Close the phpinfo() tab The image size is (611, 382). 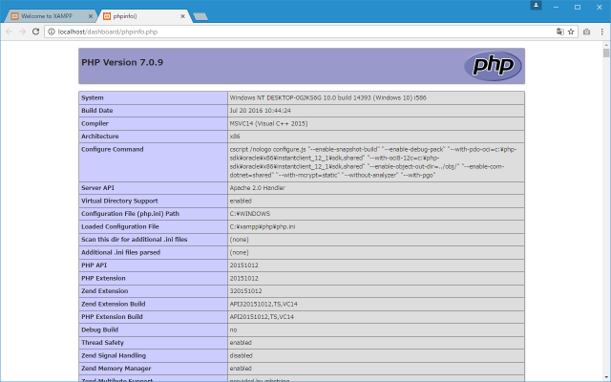[x=182, y=16]
